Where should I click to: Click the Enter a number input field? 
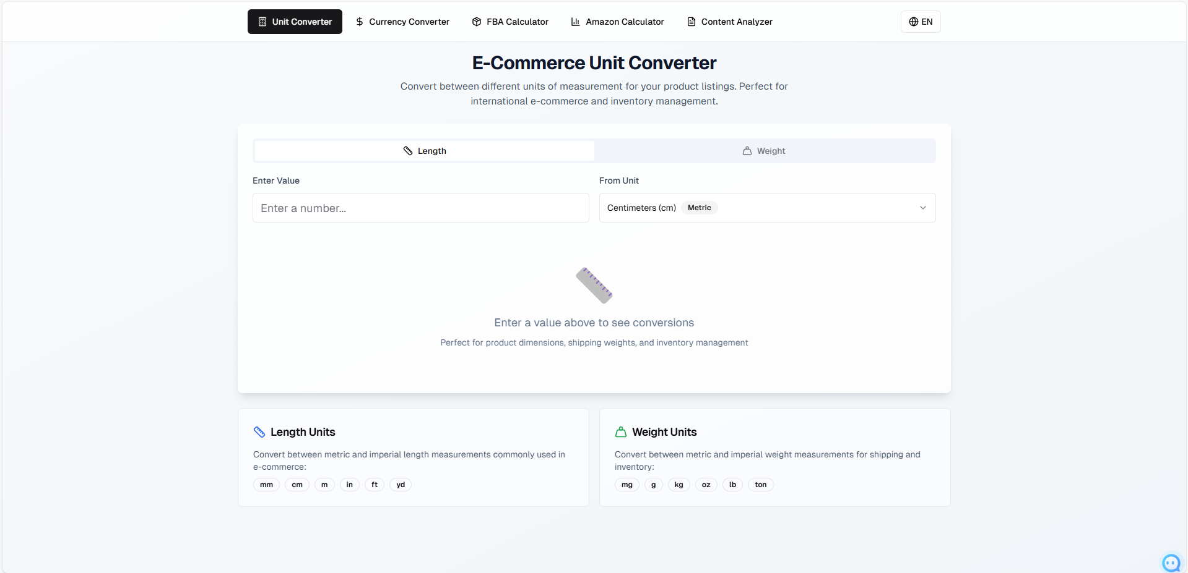coord(420,208)
